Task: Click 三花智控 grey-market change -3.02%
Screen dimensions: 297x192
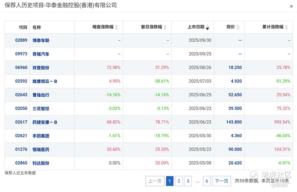Action: (x=114, y=108)
